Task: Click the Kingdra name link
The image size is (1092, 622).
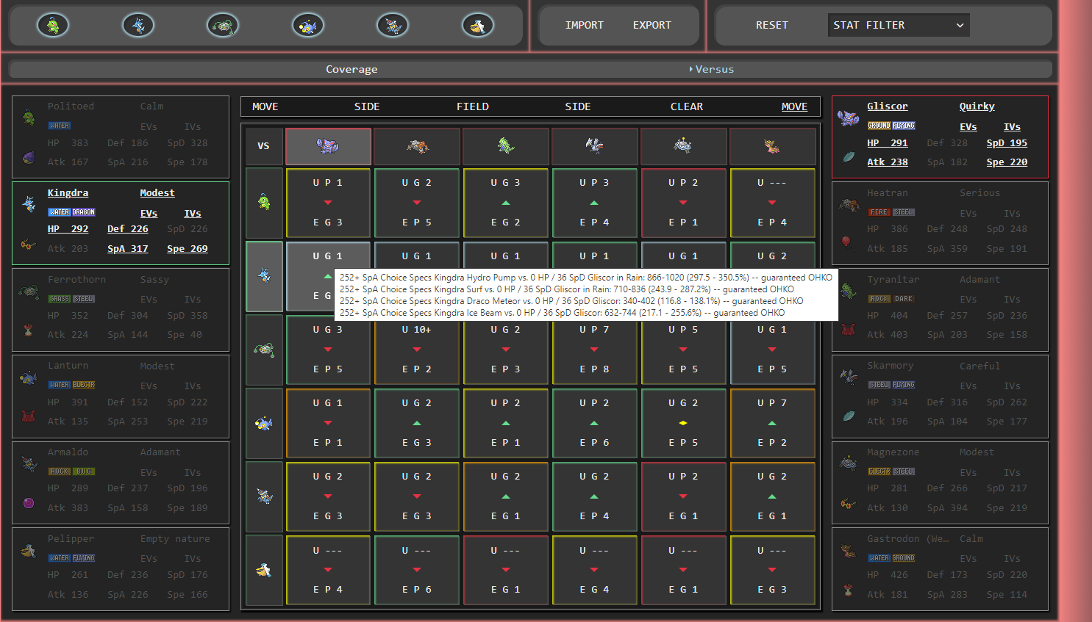Action: coord(68,193)
